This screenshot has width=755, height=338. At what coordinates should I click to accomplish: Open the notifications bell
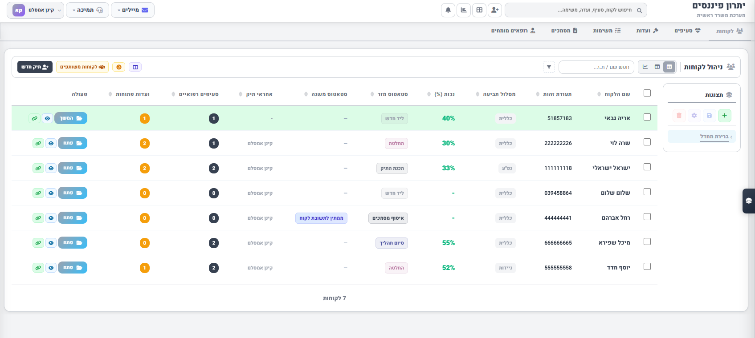pyautogui.click(x=448, y=10)
